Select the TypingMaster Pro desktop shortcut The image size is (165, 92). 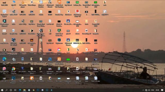pos(4,71)
